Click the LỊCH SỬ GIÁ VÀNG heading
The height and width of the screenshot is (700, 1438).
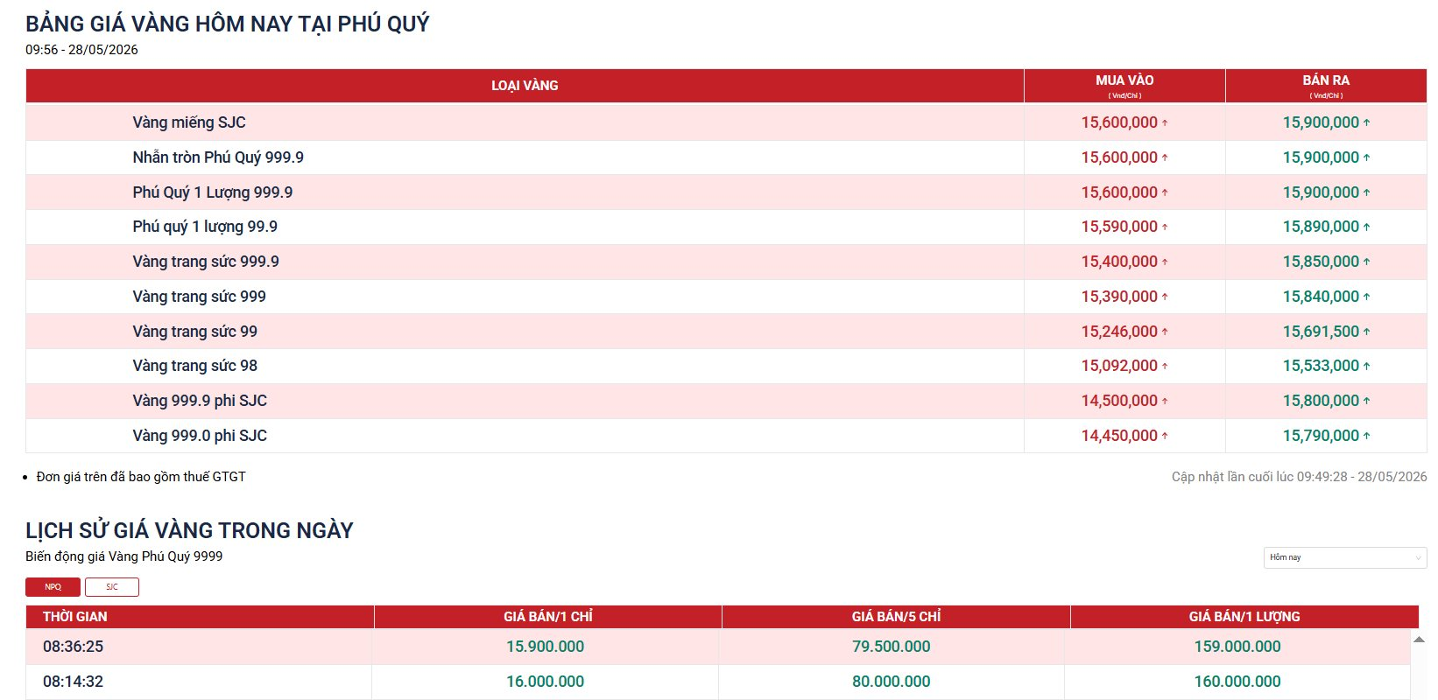pos(189,530)
